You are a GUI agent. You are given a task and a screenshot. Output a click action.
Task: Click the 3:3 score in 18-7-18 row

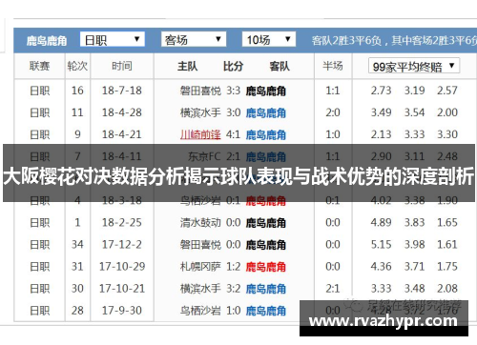233,91
